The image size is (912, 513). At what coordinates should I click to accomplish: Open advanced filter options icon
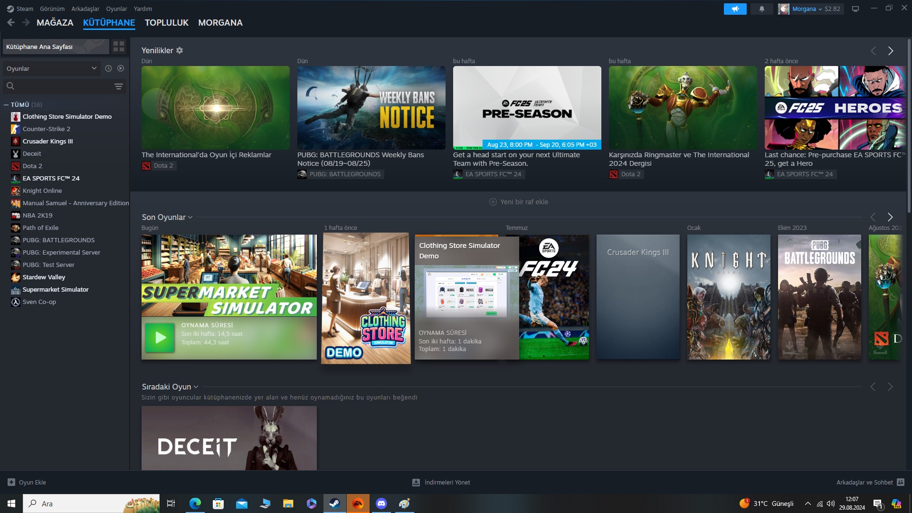pos(119,86)
